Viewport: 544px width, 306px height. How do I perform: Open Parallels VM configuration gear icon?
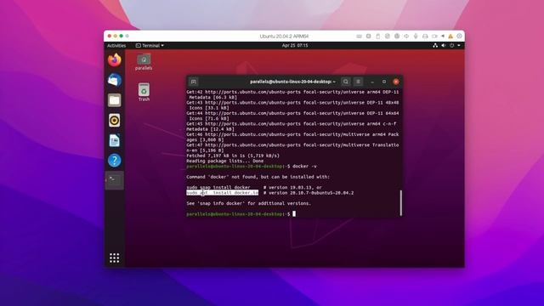(459, 36)
